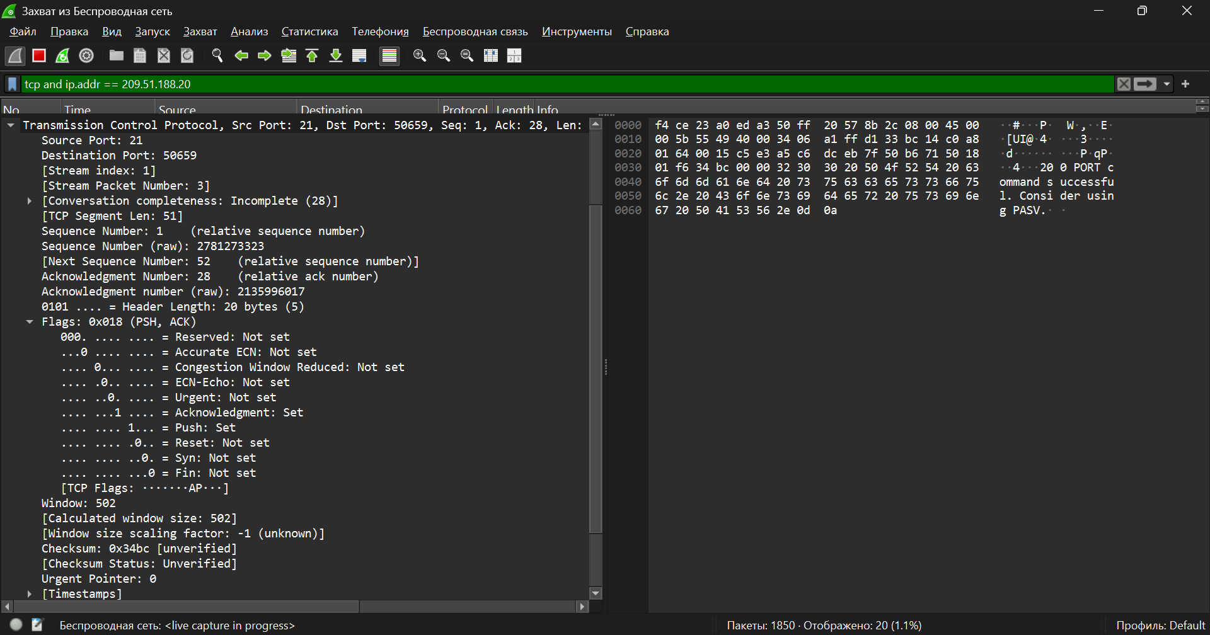
Task: Clear the display filter text
Action: point(1124,84)
